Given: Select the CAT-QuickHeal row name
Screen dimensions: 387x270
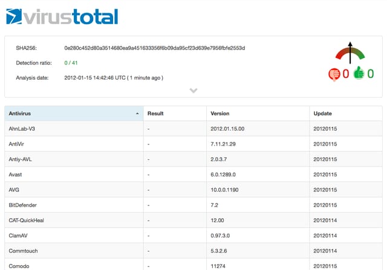Looking at the screenshot, I should (26, 220).
